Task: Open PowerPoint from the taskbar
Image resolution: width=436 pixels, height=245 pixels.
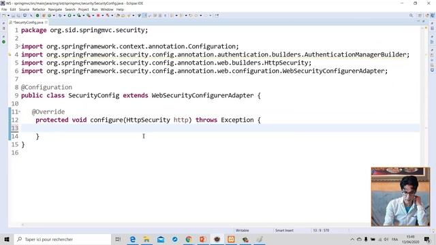Action: pyautogui.click(x=203, y=239)
